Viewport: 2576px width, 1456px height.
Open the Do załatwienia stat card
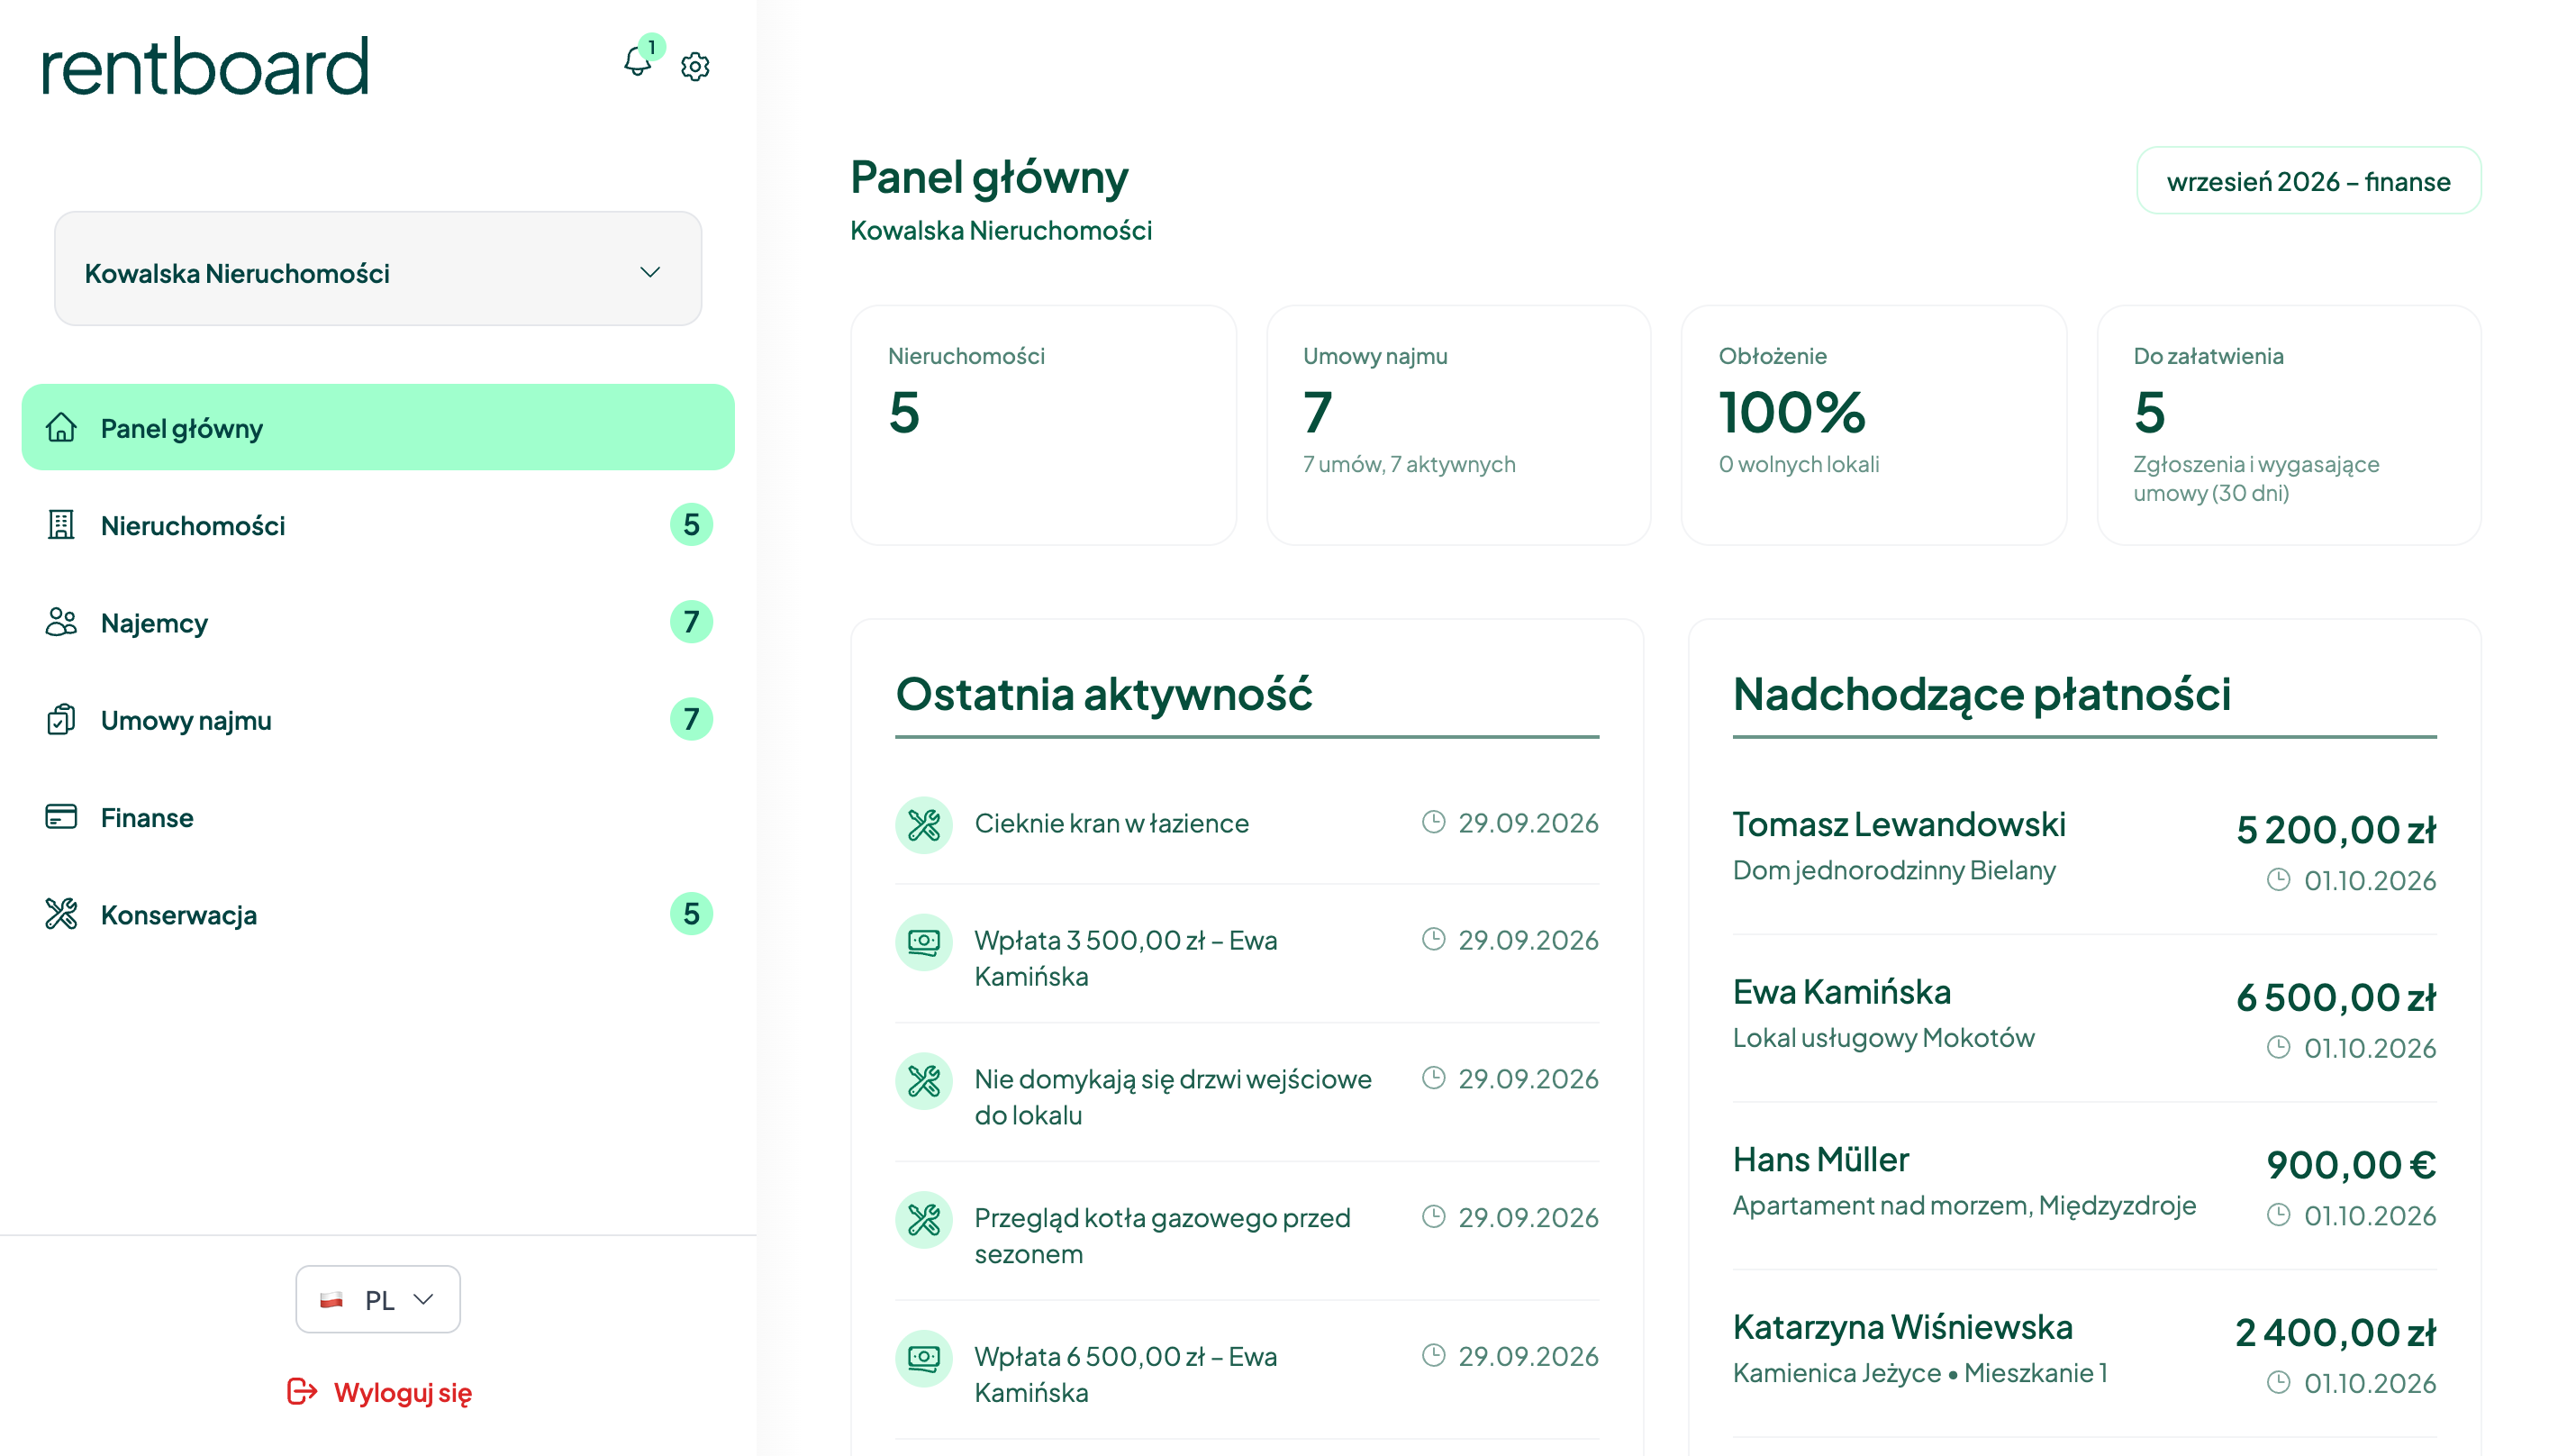[2289, 425]
